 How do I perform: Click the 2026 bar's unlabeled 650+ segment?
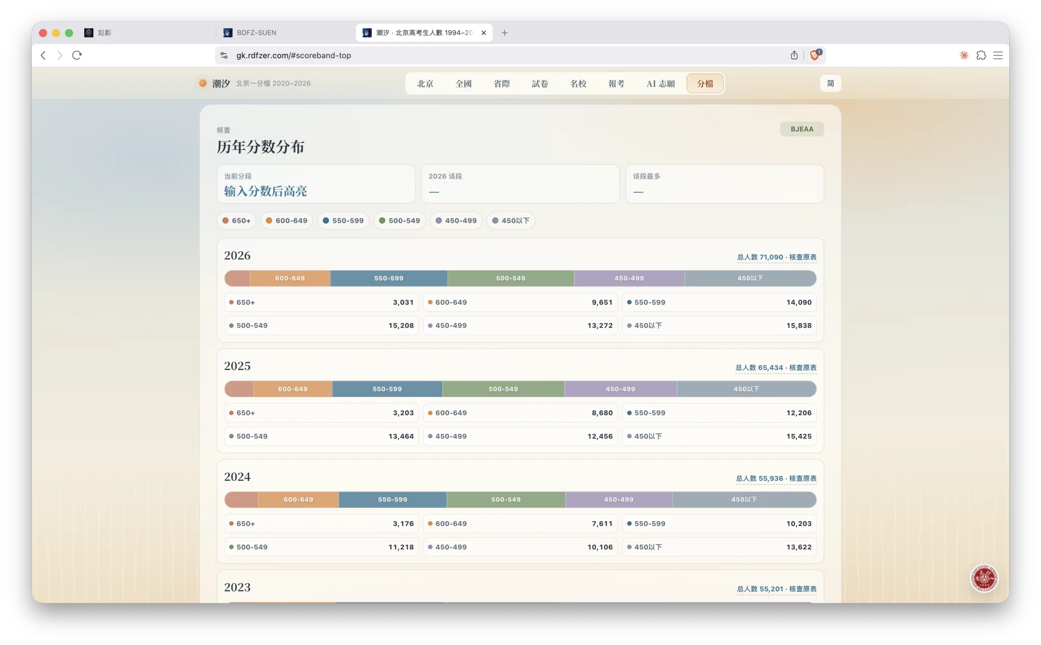[237, 278]
